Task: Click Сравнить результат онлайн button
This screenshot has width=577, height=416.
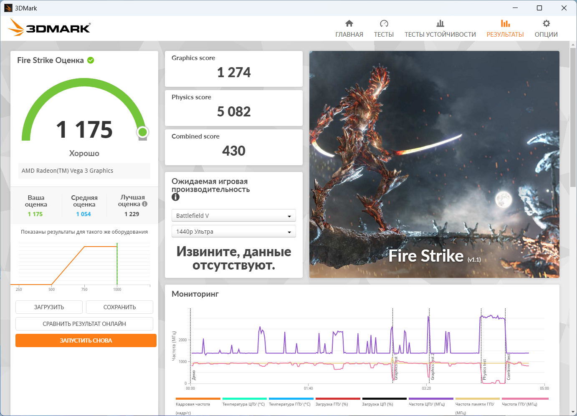Action: [84, 324]
